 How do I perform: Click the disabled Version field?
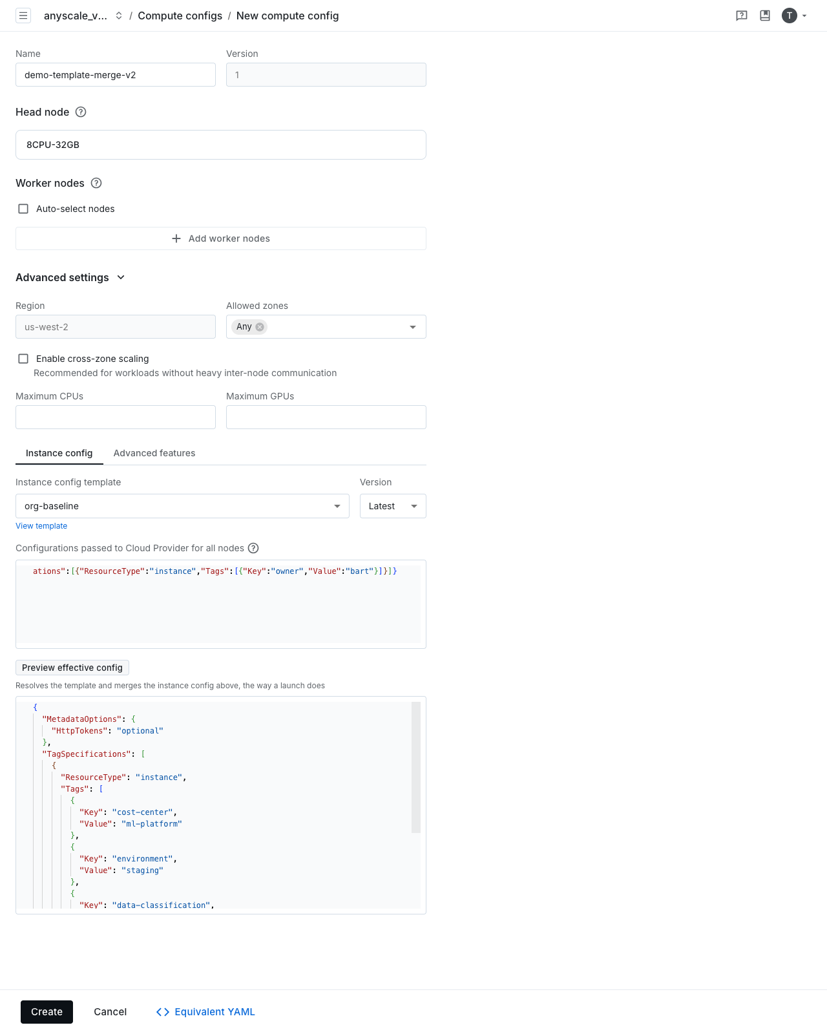click(x=326, y=74)
